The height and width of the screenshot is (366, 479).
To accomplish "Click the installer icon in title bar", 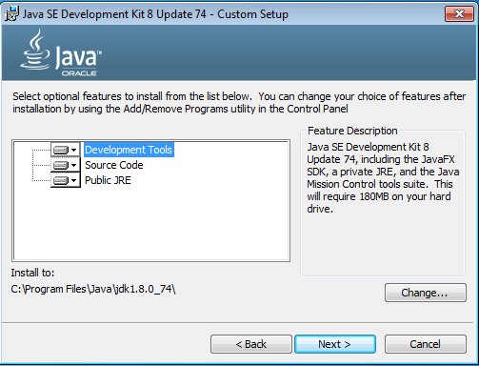I will (x=11, y=14).
